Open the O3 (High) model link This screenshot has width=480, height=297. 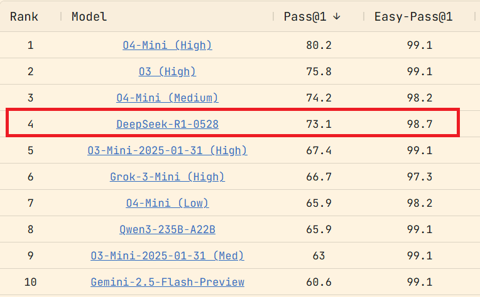click(167, 71)
